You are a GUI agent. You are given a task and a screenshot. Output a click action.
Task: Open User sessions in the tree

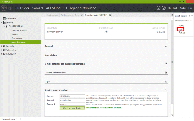pyautogui.click(x=17, y=38)
